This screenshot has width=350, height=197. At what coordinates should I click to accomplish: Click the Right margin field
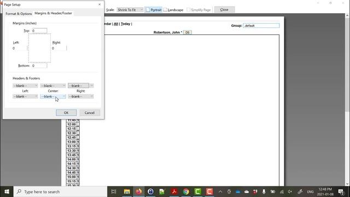[59, 48]
